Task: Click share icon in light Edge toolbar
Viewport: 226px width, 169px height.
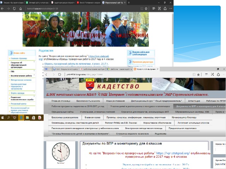Action: point(218,74)
